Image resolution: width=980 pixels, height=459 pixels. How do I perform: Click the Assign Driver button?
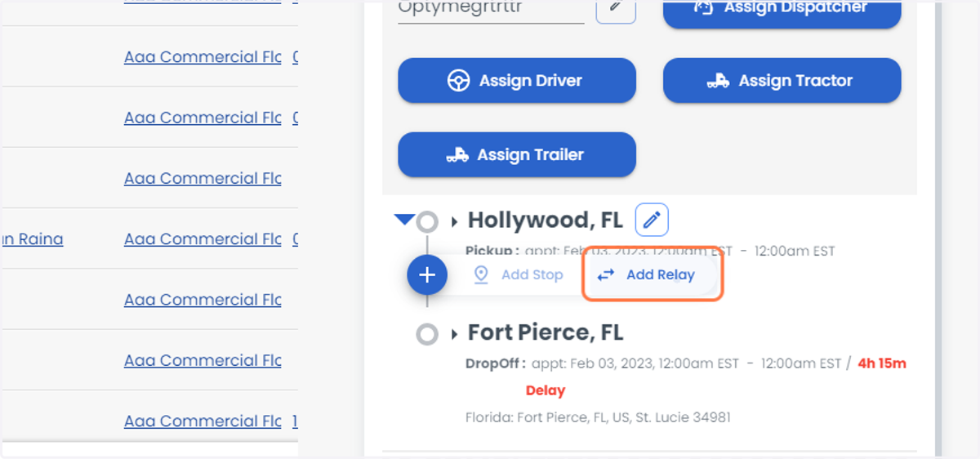pyautogui.click(x=516, y=80)
